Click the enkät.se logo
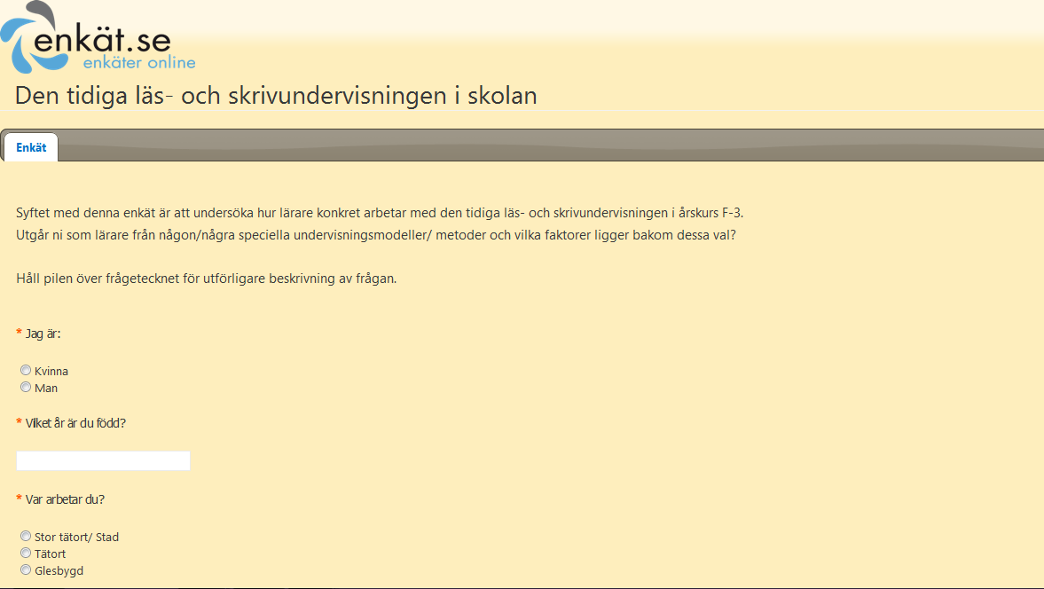The image size is (1044, 589). coord(98,37)
